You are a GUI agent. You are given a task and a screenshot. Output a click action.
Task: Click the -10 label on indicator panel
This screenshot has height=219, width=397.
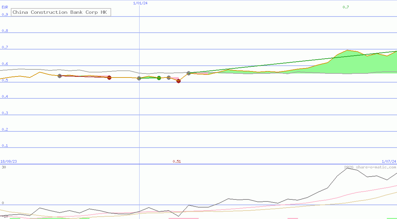pos(4,217)
